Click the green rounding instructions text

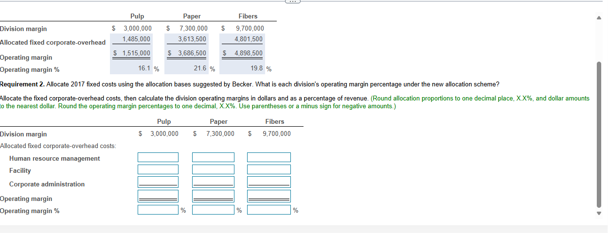(x=295, y=102)
